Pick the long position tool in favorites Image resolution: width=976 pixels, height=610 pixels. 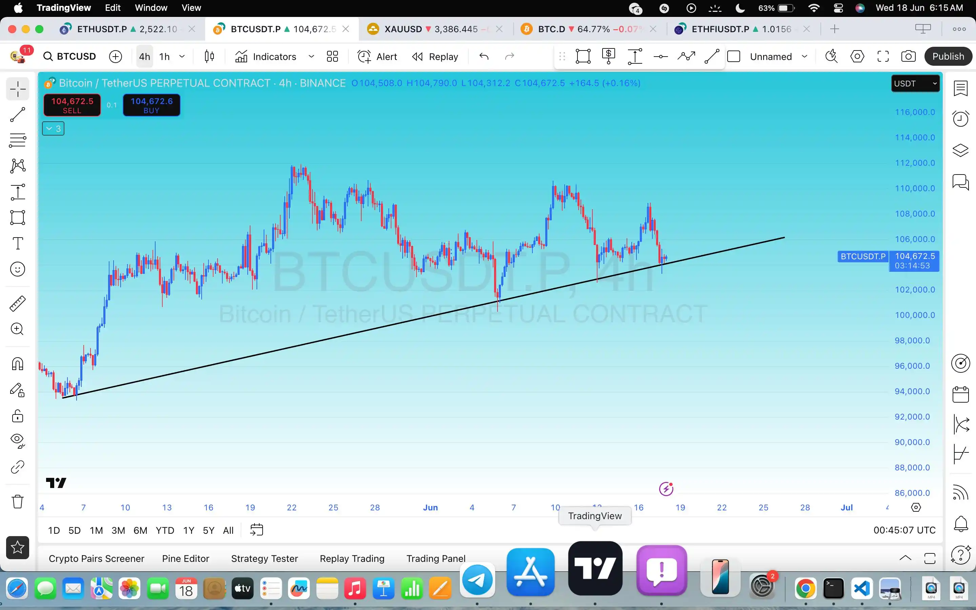point(609,57)
